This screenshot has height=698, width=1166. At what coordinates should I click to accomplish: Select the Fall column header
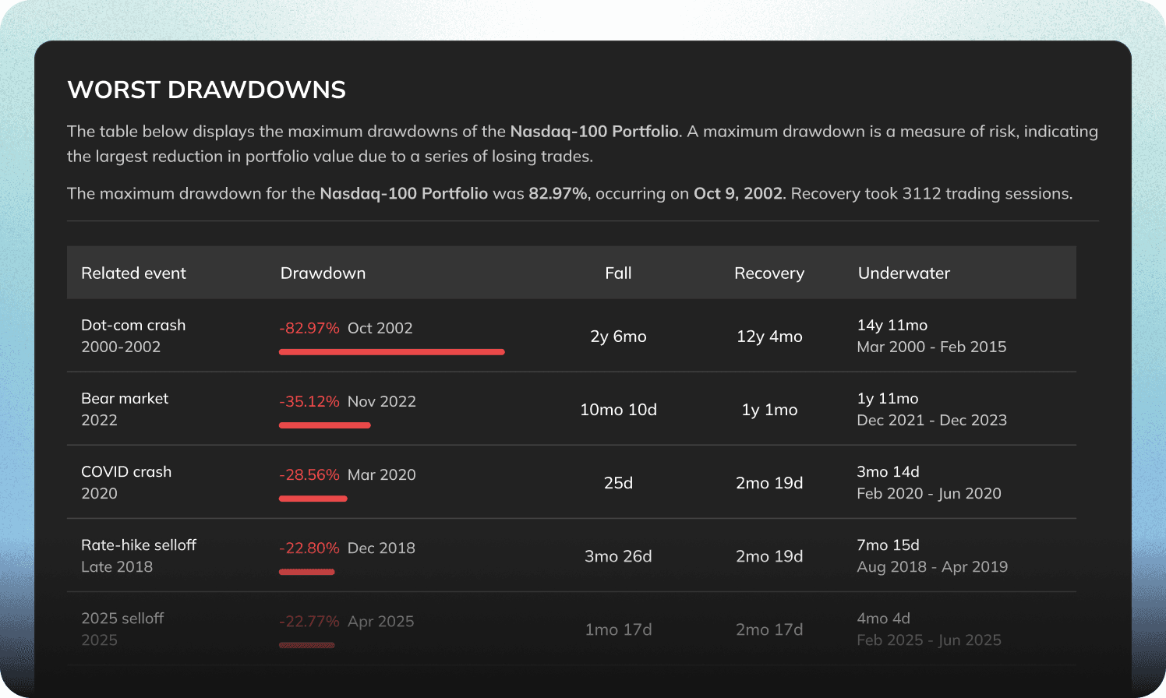(x=618, y=273)
